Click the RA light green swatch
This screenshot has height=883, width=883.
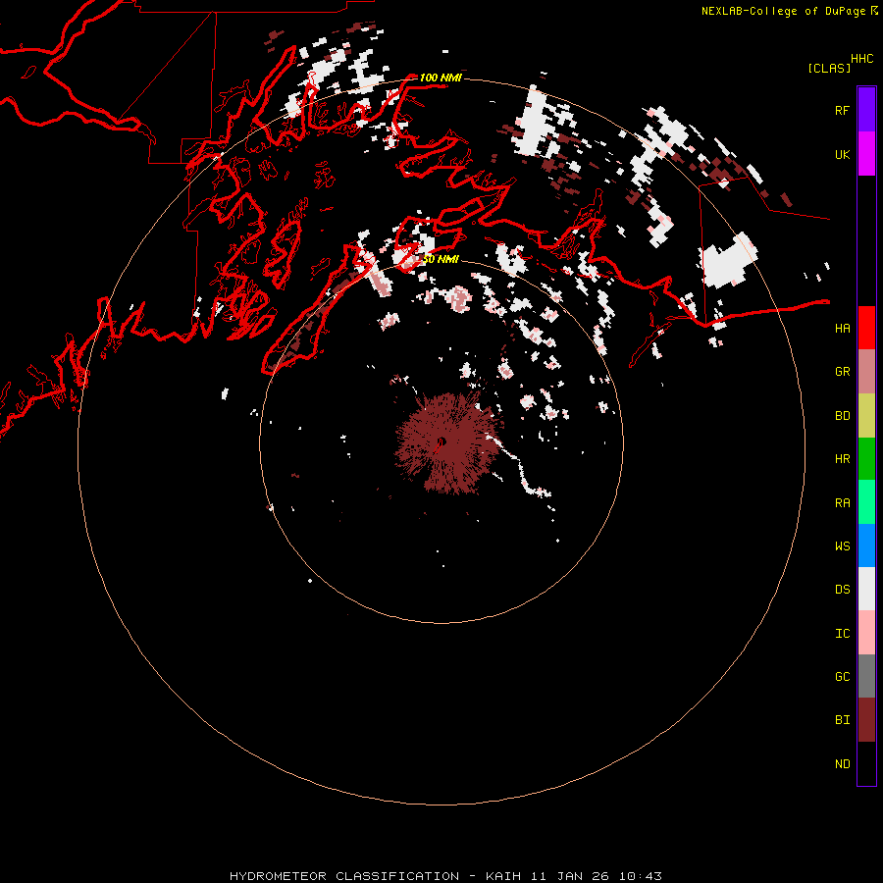(x=866, y=502)
